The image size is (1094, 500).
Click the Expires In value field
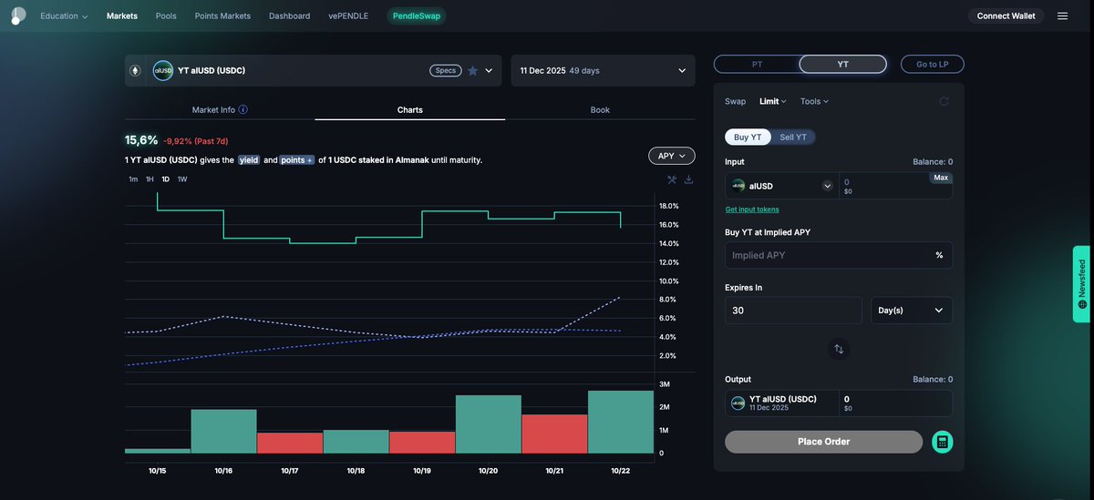[793, 310]
